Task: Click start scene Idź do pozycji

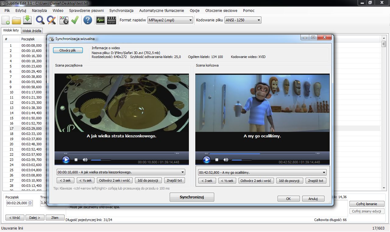Action: tap(148, 180)
